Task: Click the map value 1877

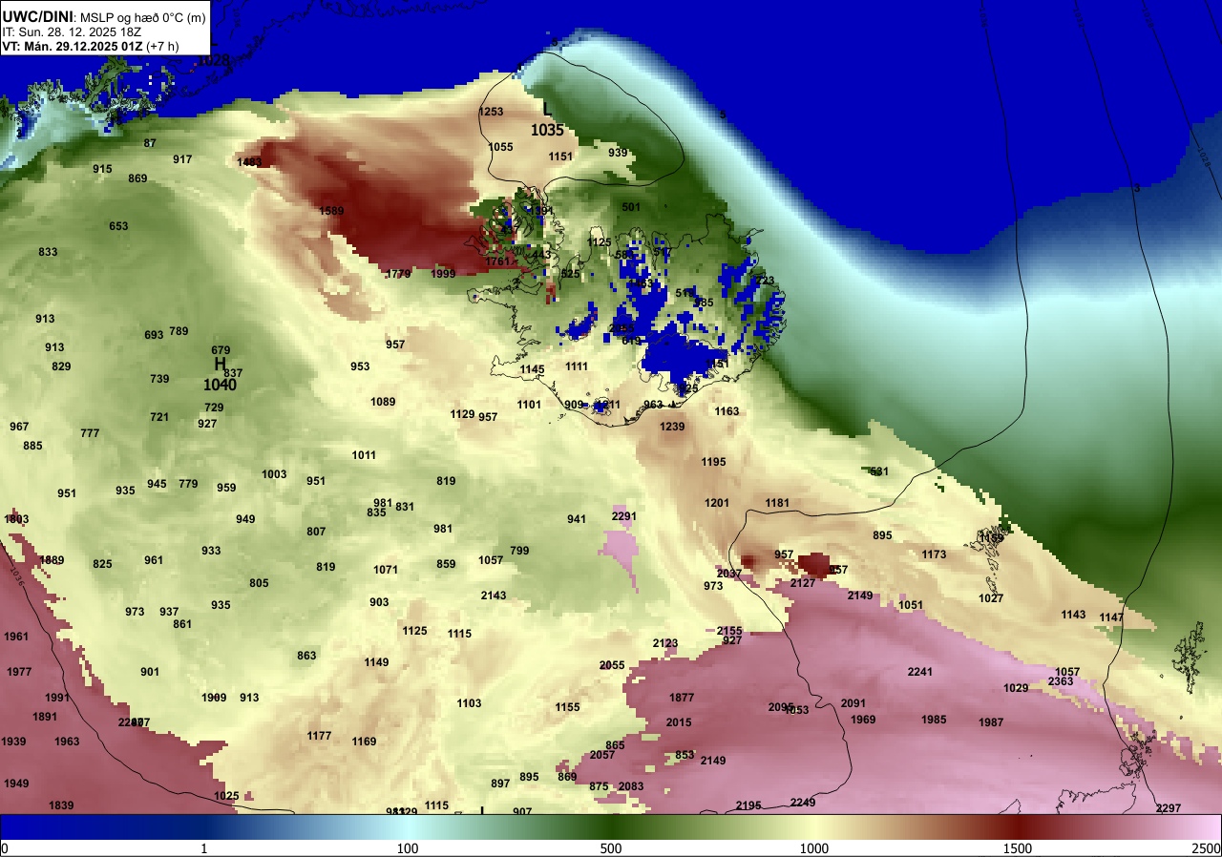Action: (x=682, y=698)
